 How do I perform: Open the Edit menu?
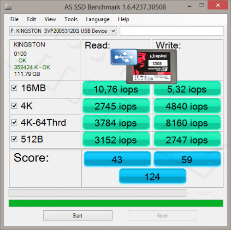click(31, 19)
